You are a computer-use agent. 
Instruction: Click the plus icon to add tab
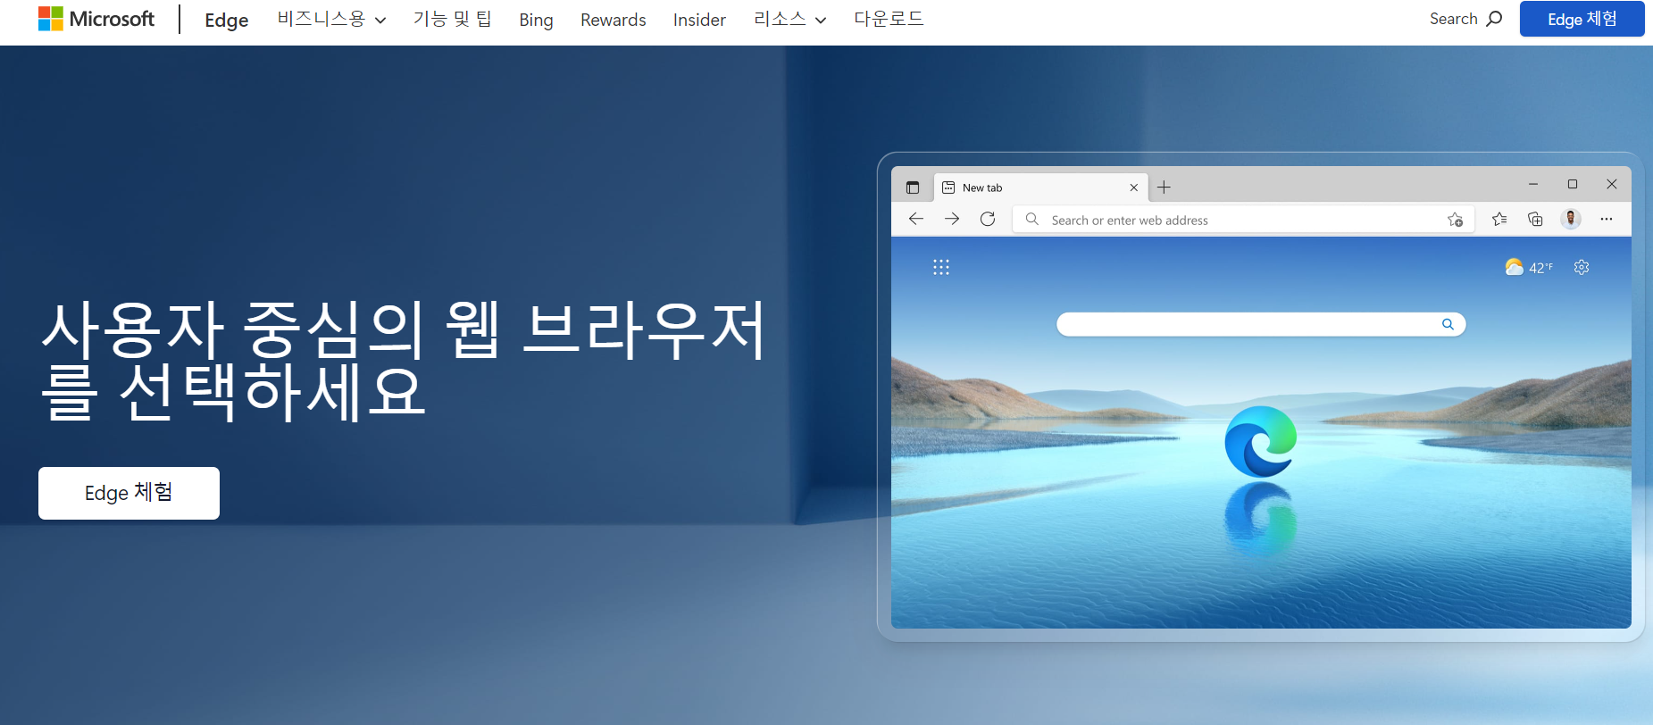tap(1164, 187)
